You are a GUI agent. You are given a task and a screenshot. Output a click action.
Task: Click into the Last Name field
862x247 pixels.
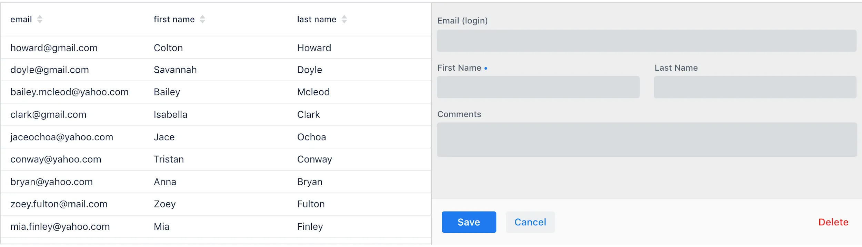[755, 87]
